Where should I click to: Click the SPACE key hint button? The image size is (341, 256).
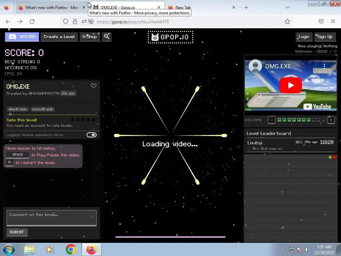click(x=18, y=155)
